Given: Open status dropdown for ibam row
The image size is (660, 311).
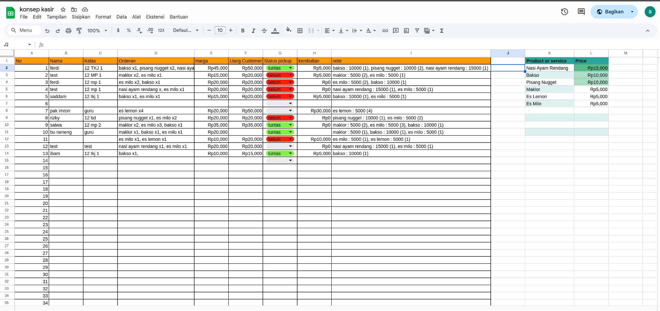Looking at the screenshot, I should tap(291, 153).
